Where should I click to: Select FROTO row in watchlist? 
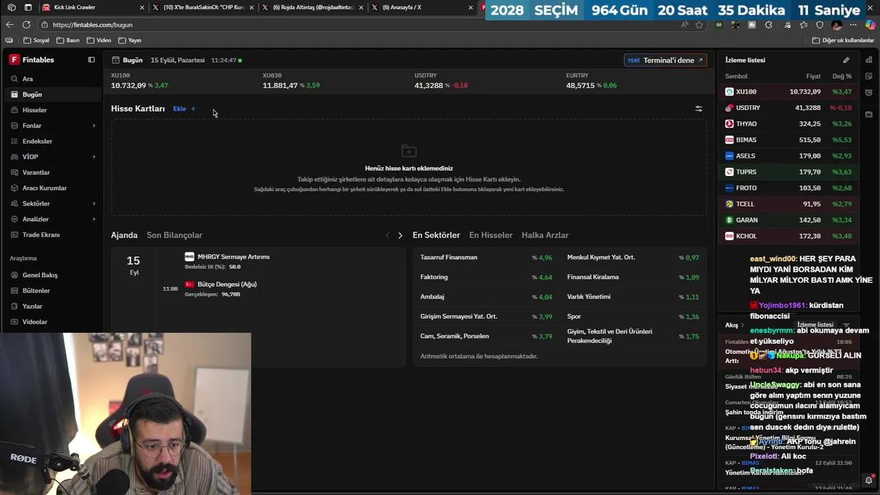[x=789, y=188]
